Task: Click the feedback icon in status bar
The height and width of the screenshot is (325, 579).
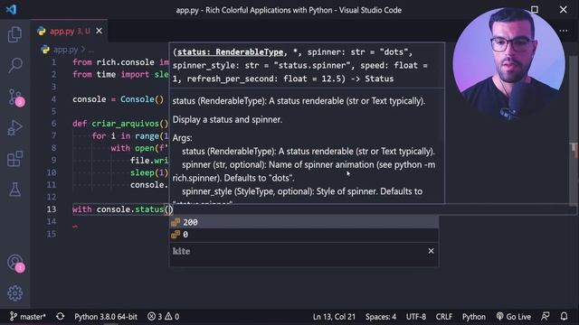Action: (545, 317)
